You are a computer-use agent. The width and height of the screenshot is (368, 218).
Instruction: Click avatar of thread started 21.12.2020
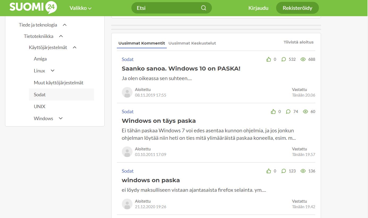(127, 204)
